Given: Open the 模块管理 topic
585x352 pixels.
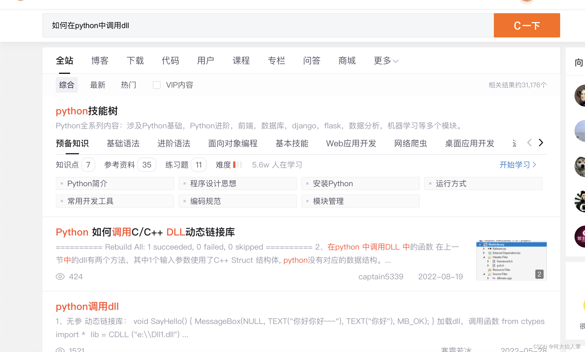Looking at the screenshot, I should [x=360, y=201].
